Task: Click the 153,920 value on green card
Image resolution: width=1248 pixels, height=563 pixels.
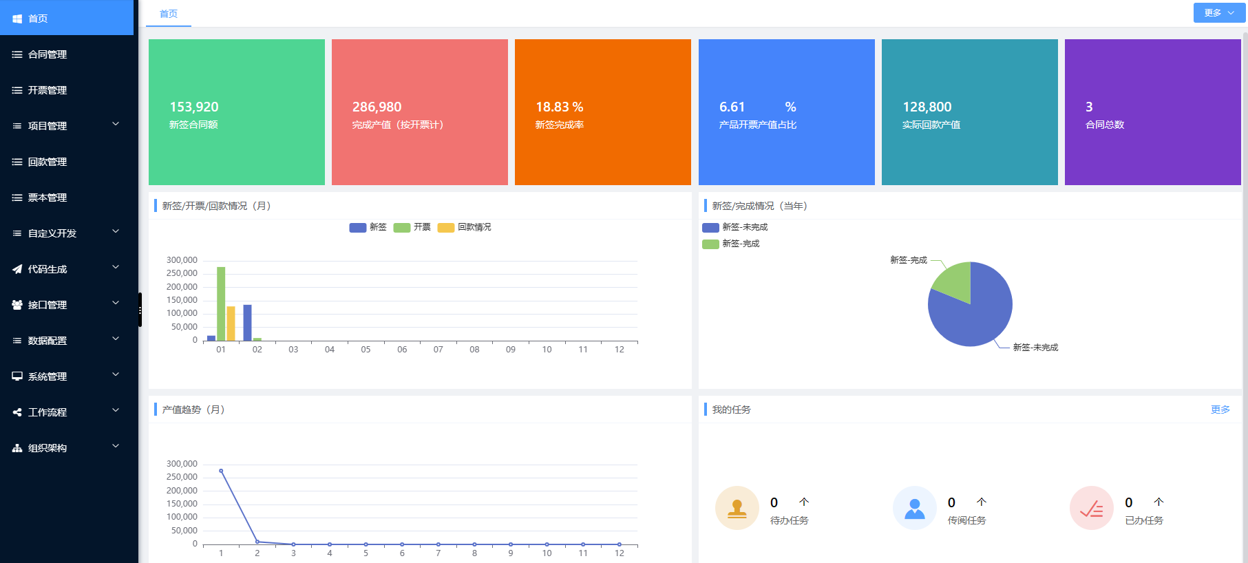Action: point(194,107)
